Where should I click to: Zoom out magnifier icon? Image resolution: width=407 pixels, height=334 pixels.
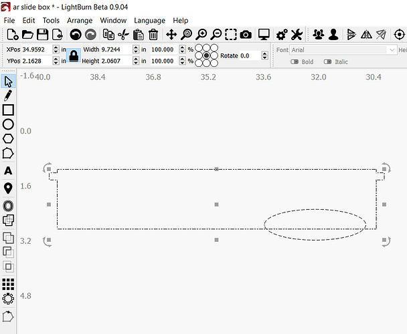216,35
